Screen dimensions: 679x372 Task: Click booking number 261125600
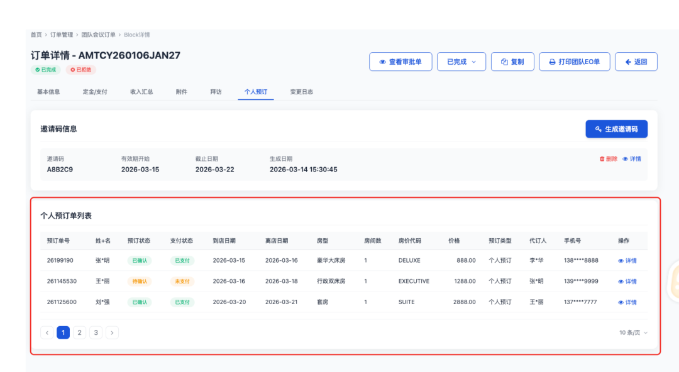(x=62, y=302)
